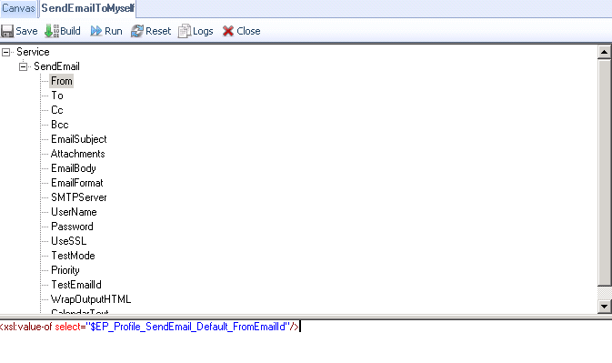Collapse the SendEmail tree node

pos(23,66)
